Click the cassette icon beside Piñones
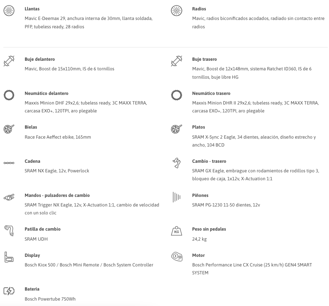This screenshot has width=329, height=306. pyautogui.click(x=177, y=197)
